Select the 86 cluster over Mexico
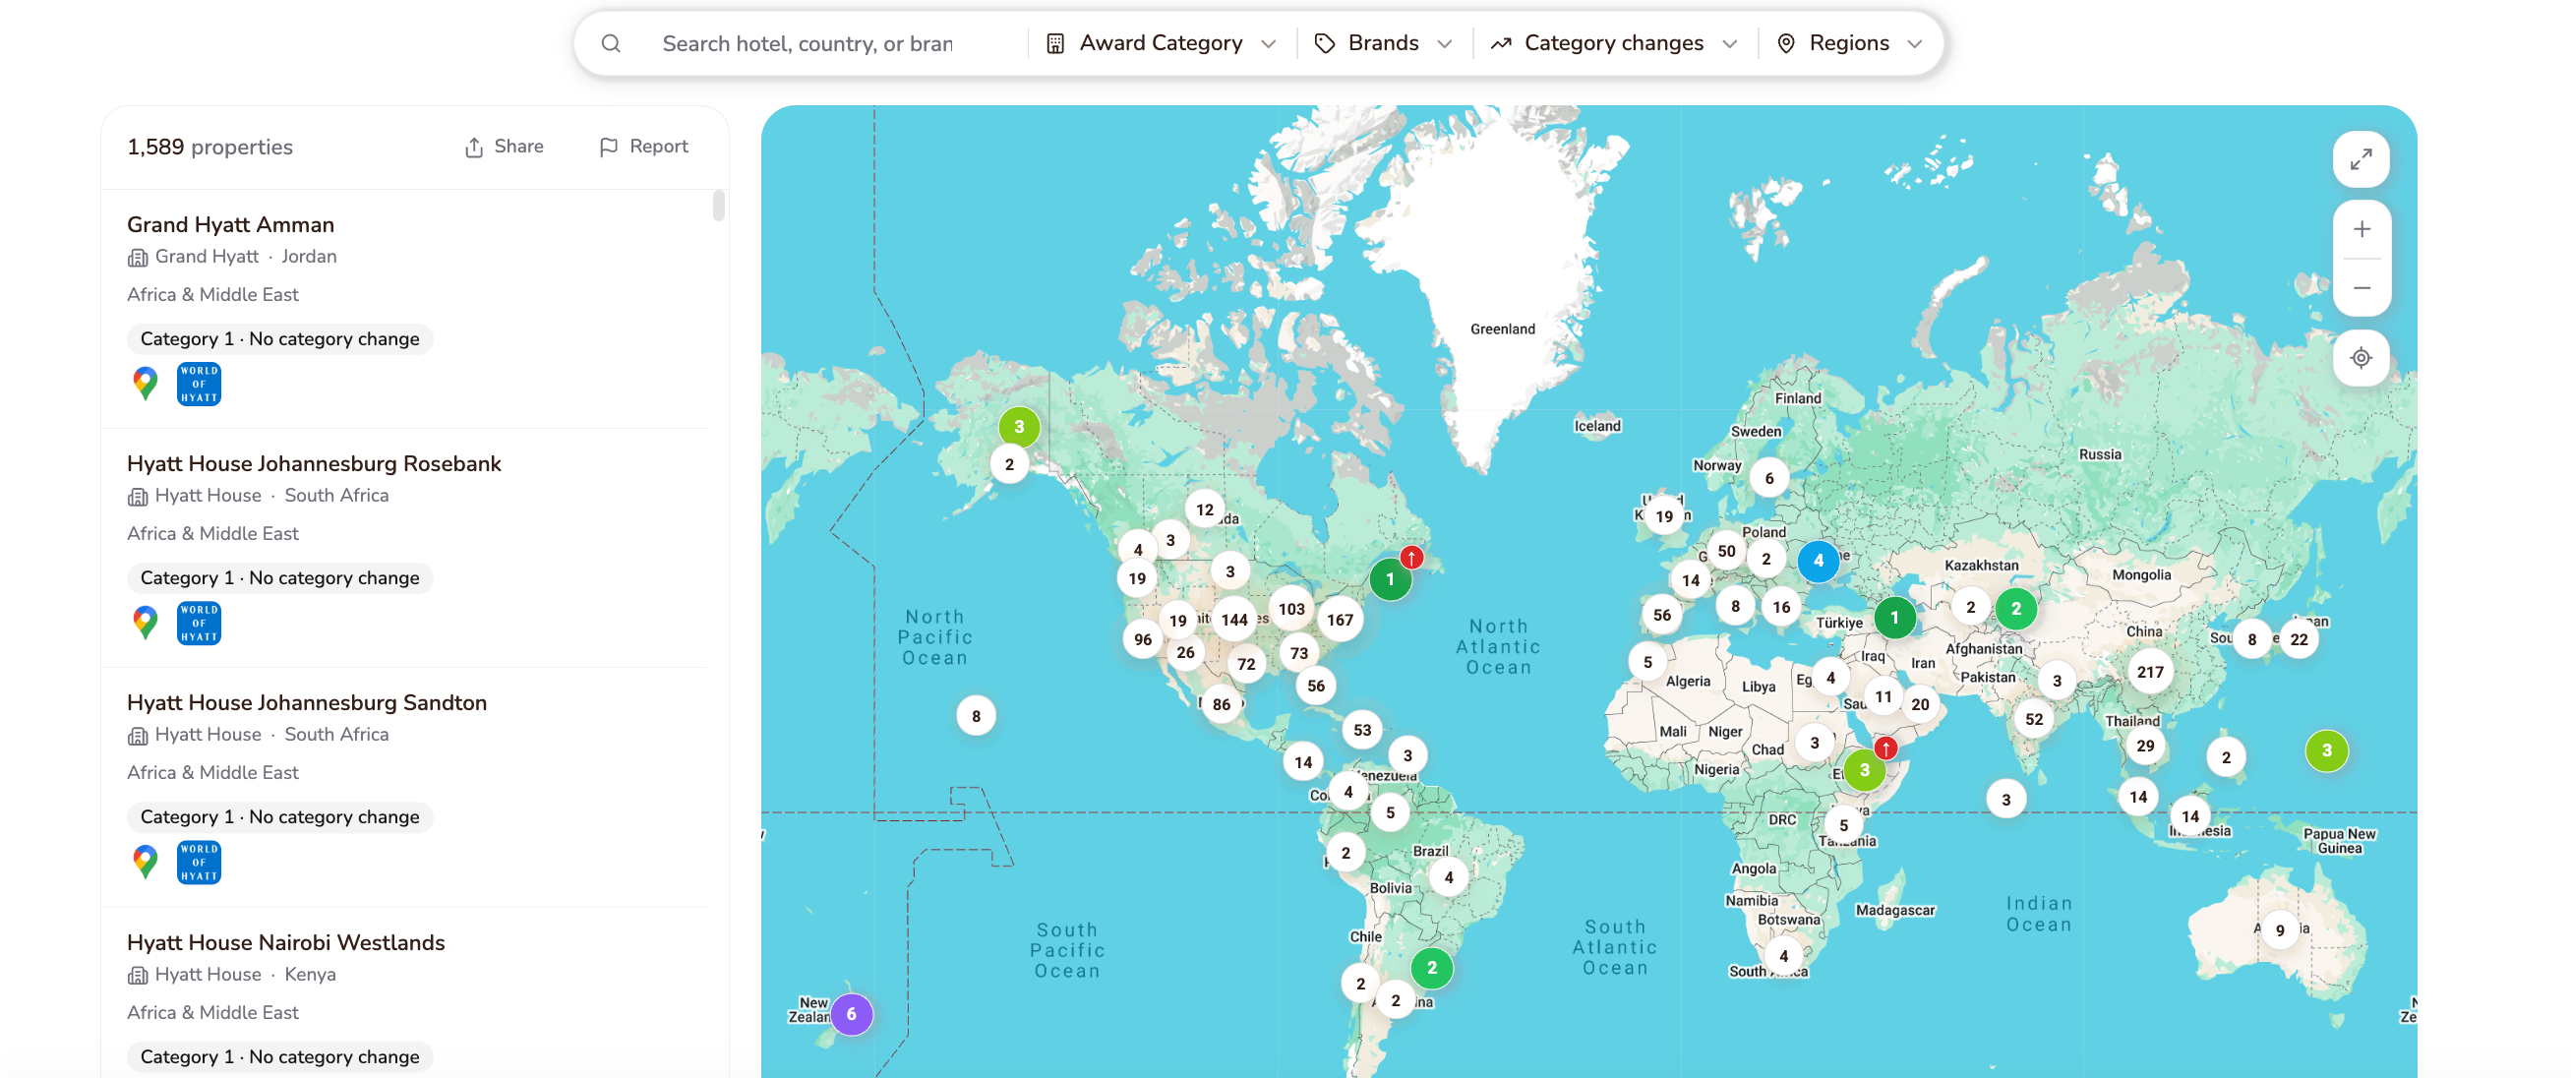This screenshot has height=1078, width=2571. pos(1222,703)
